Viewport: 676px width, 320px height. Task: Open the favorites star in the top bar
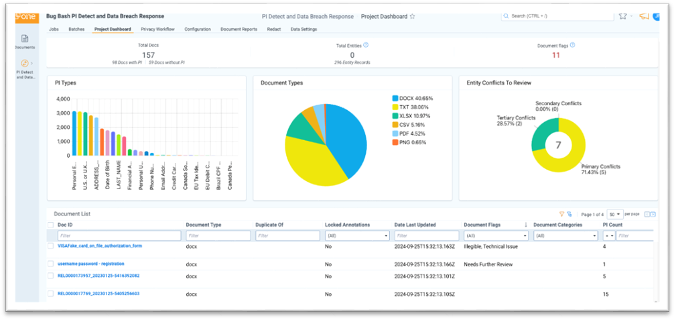click(x=622, y=16)
